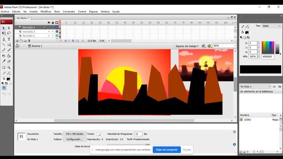Image resolution: width=283 pixels, height=159 pixels.
Task: Select the Eyedropper tool
Action: [x=4, y=61]
